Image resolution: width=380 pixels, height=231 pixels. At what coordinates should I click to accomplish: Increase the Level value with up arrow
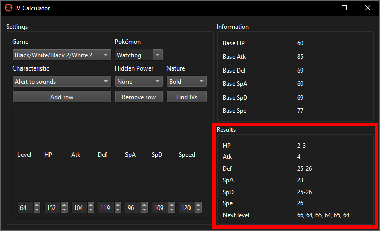(37, 205)
